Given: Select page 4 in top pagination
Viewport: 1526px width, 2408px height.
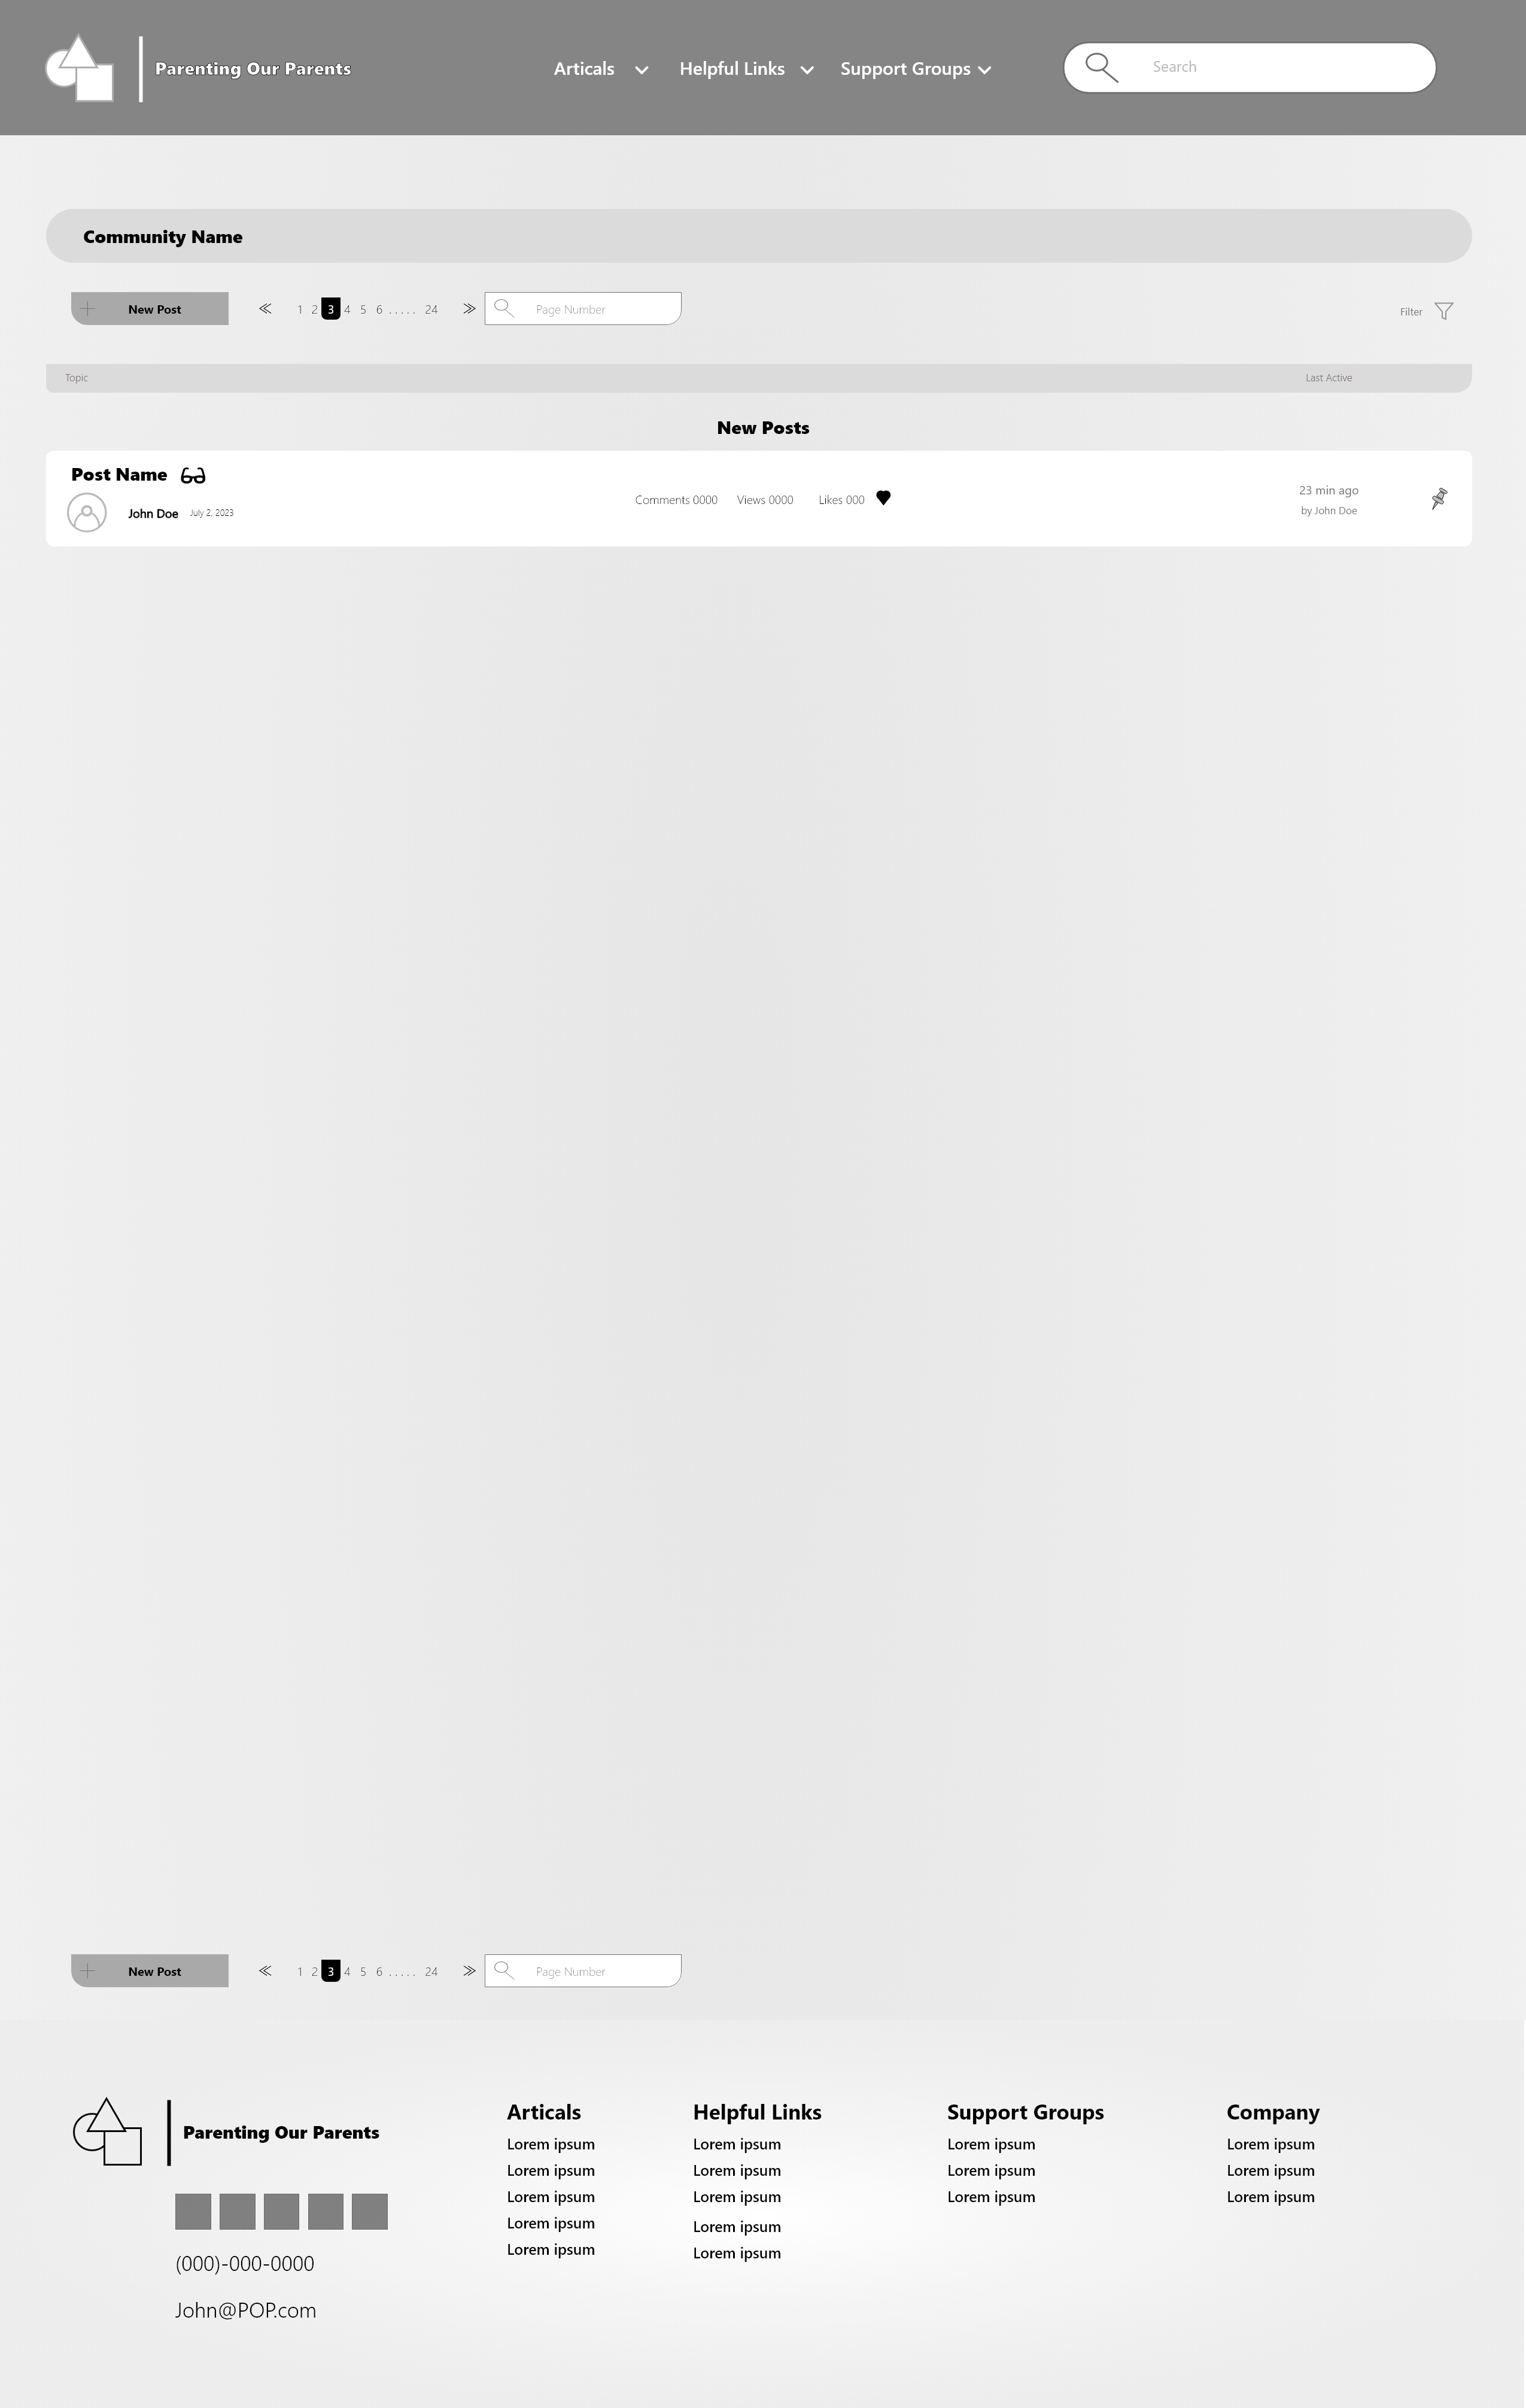Looking at the screenshot, I should 347,310.
